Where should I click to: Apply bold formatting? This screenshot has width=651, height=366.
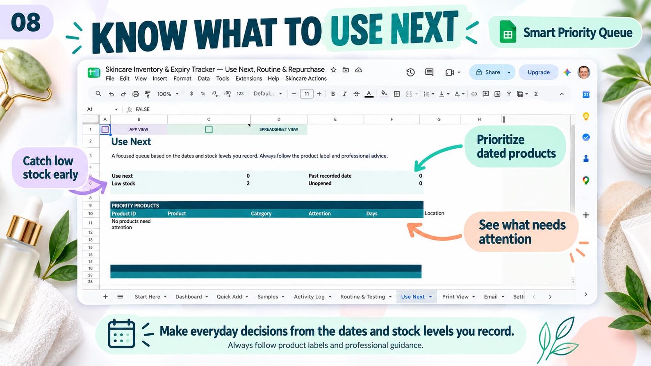[333, 94]
